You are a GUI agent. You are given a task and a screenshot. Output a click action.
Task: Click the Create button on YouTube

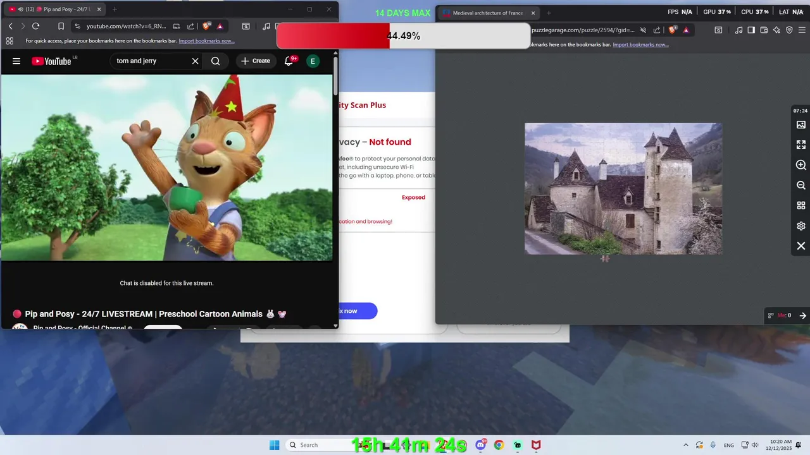(256, 61)
